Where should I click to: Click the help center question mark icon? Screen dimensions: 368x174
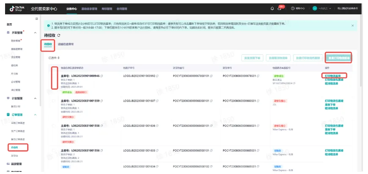click(x=293, y=8)
